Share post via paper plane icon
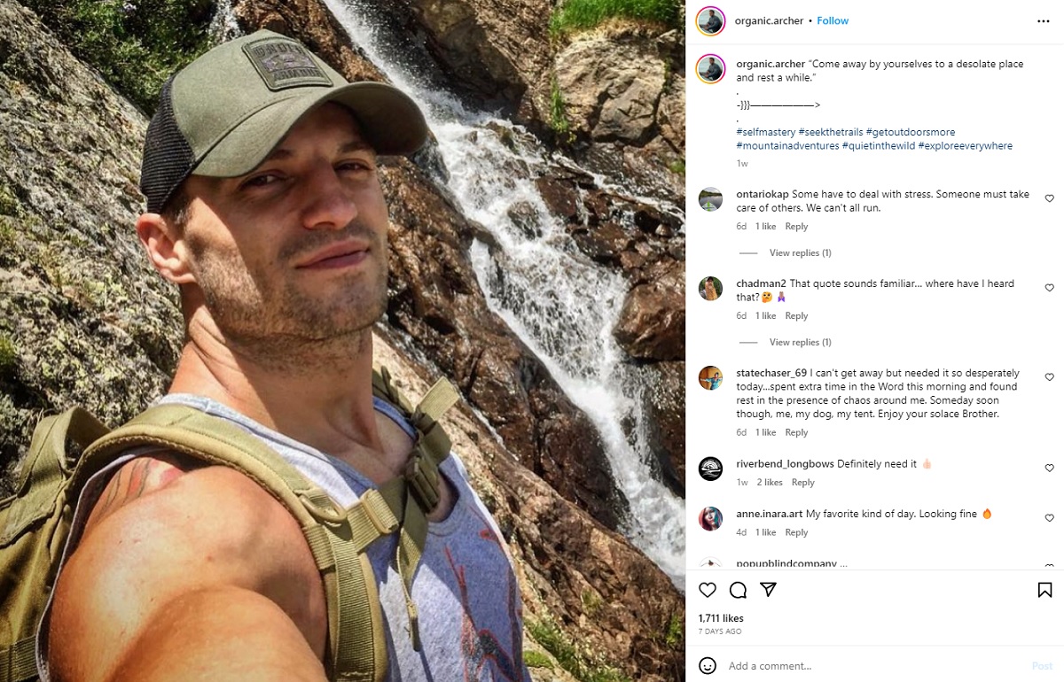The height and width of the screenshot is (682, 1064). pyautogui.click(x=769, y=590)
